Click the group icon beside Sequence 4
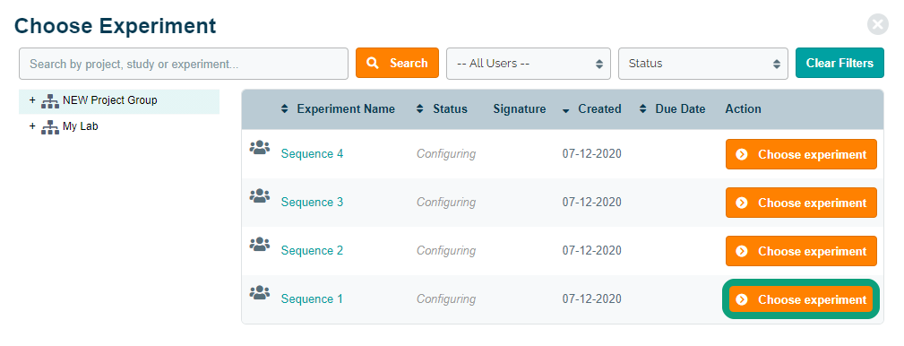 tap(260, 148)
